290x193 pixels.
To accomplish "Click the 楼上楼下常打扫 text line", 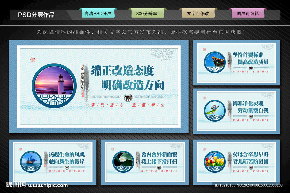I will [x=159, y=161].
